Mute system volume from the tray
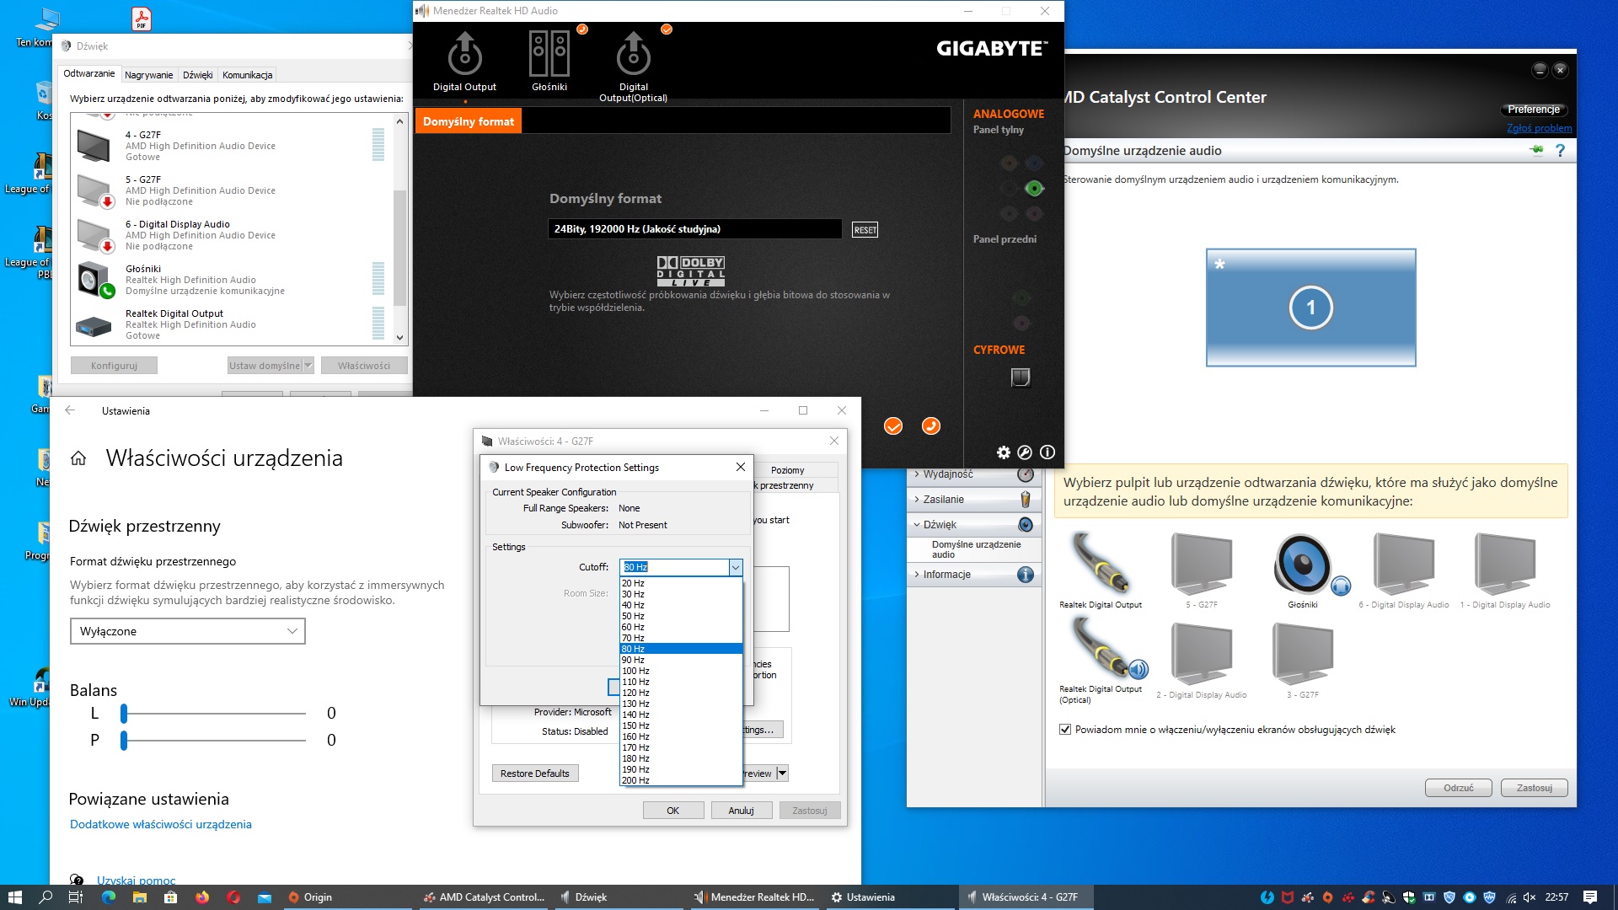This screenshot has height=910, width=1618. click(1529, 897)
